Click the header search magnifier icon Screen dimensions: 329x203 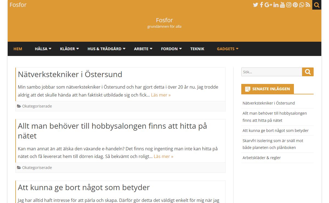[317, 5]
